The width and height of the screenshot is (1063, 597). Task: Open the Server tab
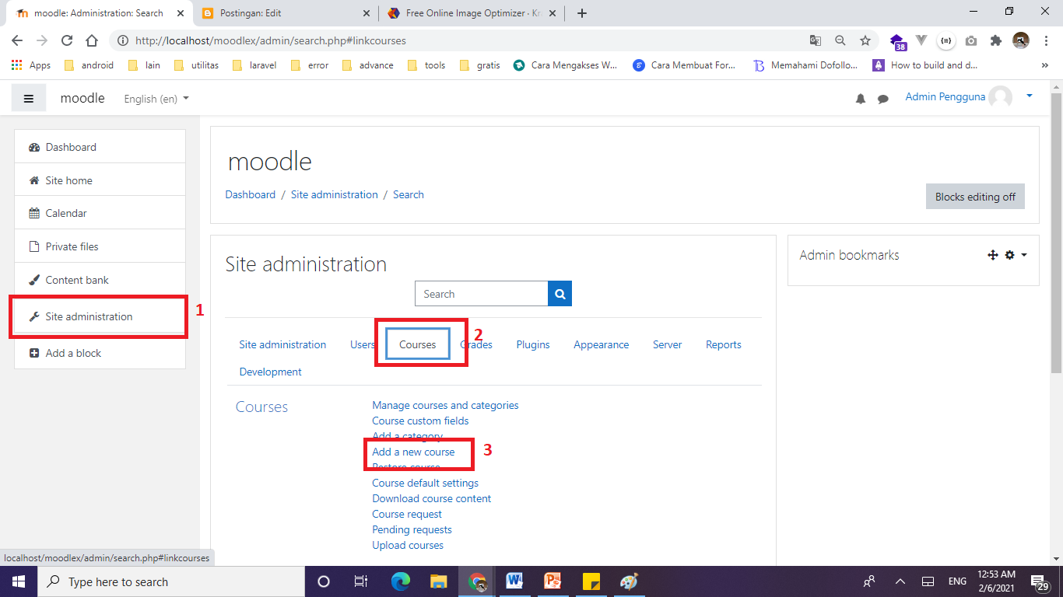(x=668, y=344)
